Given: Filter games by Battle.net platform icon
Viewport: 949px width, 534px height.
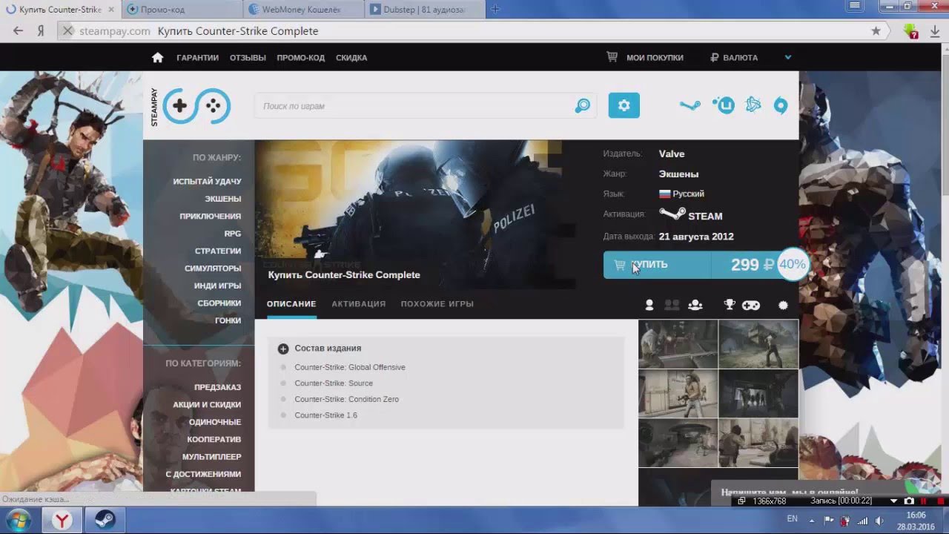Looking at the screenshot, I should tap(753, 105).
